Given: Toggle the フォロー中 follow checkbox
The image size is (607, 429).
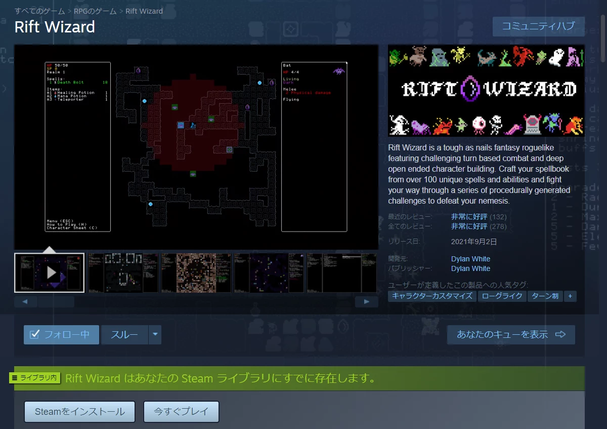Looking at the screenshot, I should coord(35,335).
